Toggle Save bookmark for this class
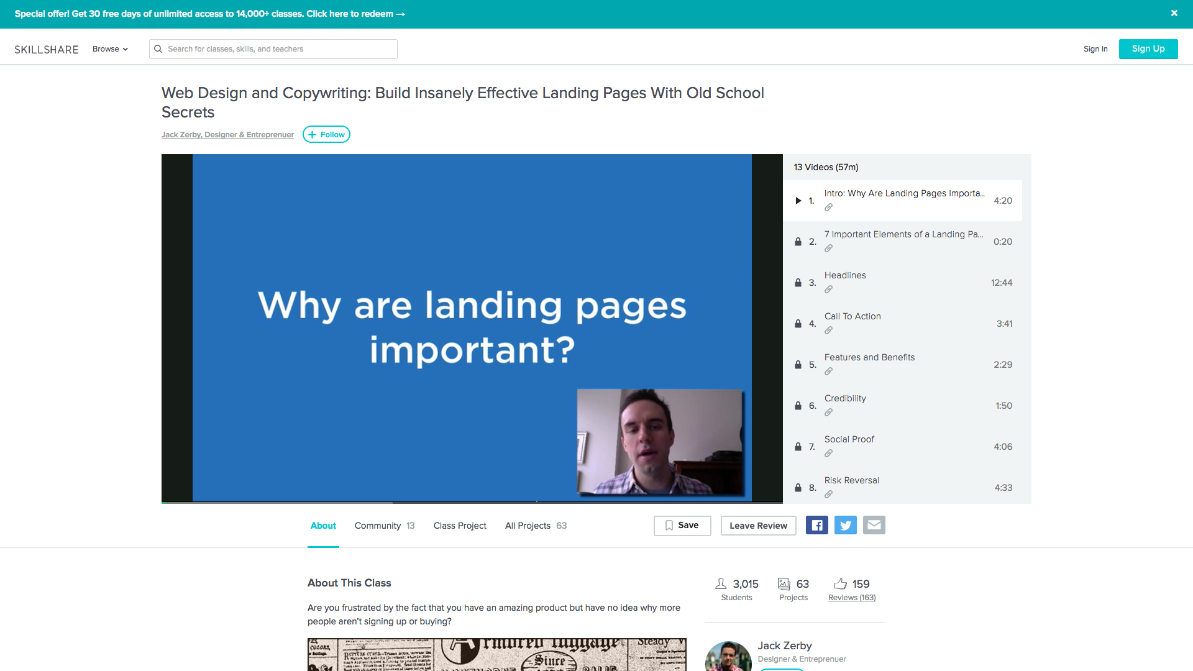The height and width of the screenshot is (671, 1193). coord(682,525)
